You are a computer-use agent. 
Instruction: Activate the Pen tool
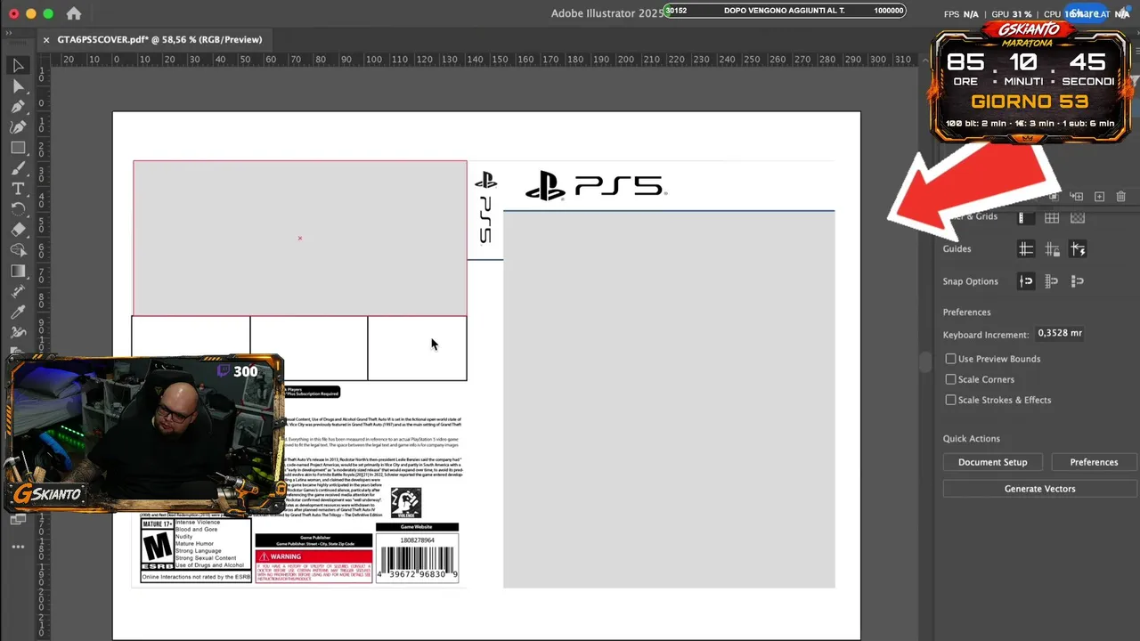pos(18,107)
